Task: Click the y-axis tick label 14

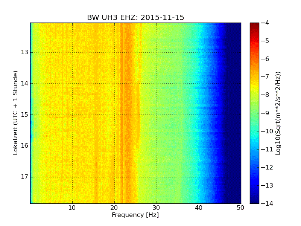Action: click(24, 83)
